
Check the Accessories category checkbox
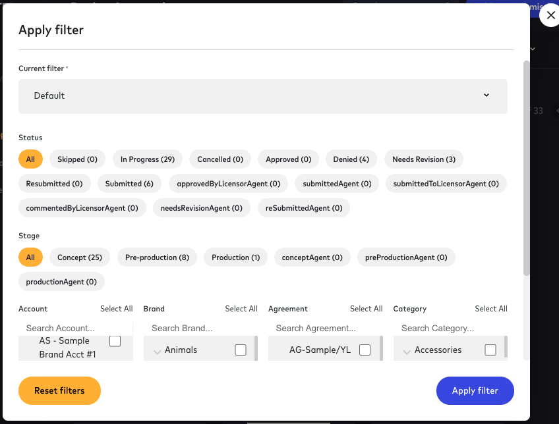click(490, 350)
